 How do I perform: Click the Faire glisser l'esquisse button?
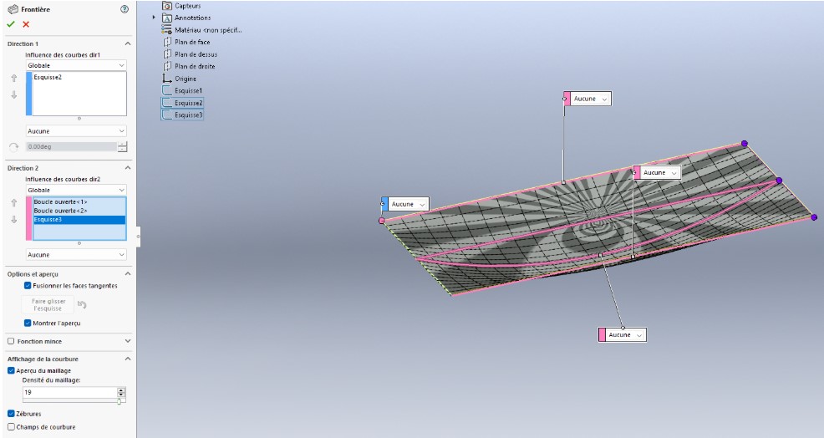tap(49, 304)
